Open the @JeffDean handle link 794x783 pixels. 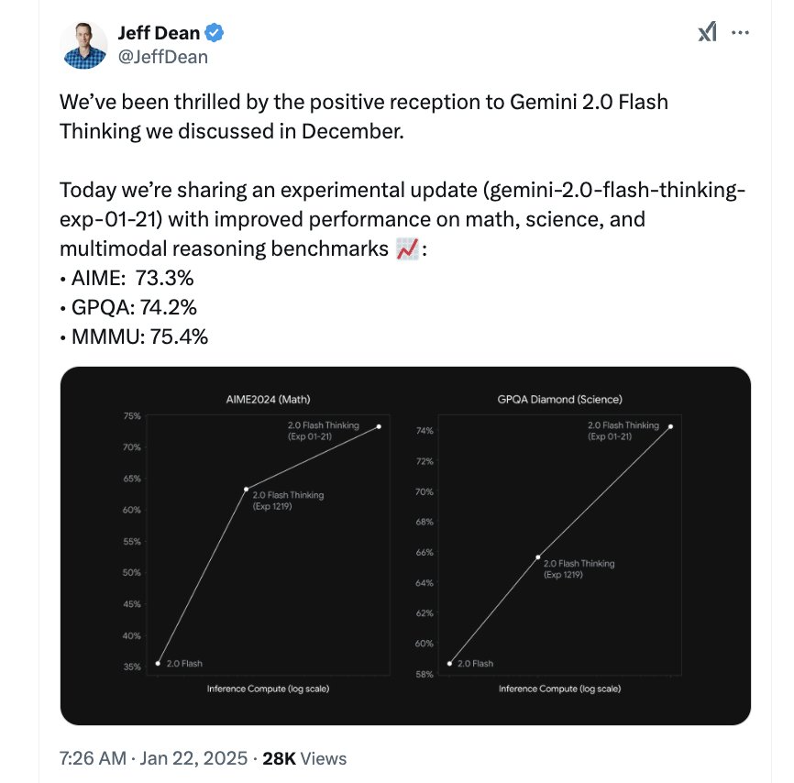(x=162, y=57)
